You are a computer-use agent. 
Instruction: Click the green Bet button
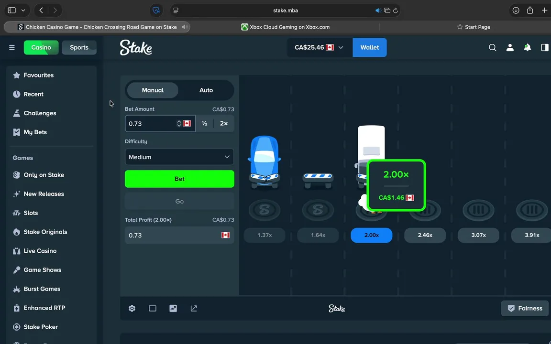(x=179, y=179)
